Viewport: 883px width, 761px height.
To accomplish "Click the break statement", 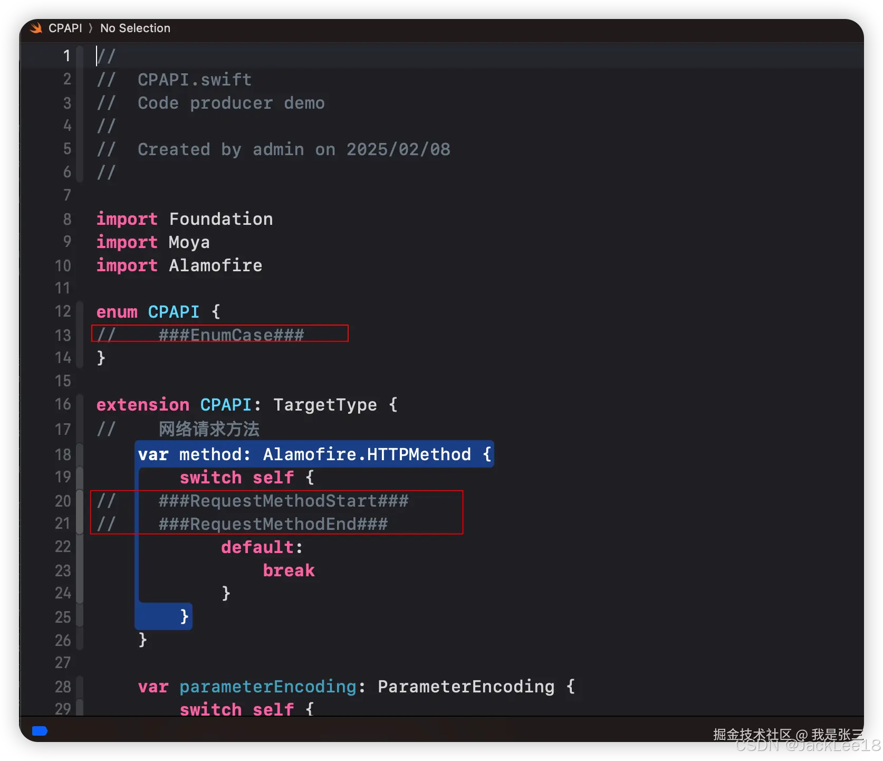I will pos(289,570).
